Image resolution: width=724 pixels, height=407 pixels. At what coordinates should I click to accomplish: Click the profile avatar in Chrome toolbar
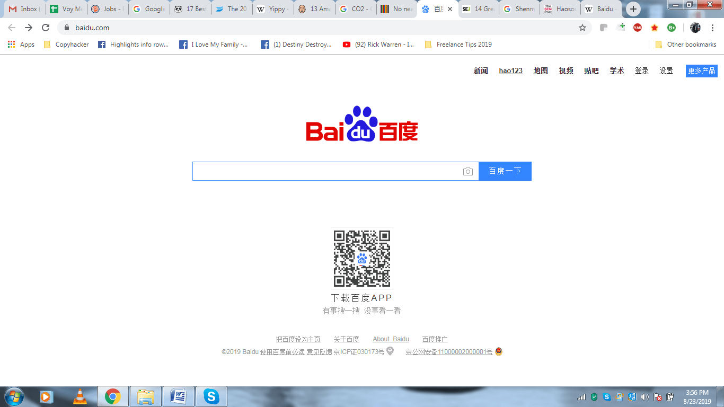tap(695, 28)
